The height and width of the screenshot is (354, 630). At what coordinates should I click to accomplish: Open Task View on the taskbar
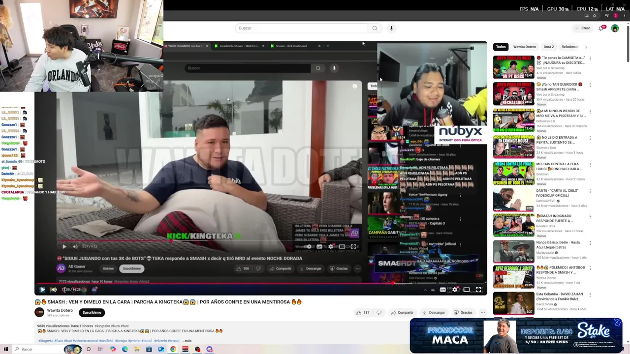pos(101,349)
